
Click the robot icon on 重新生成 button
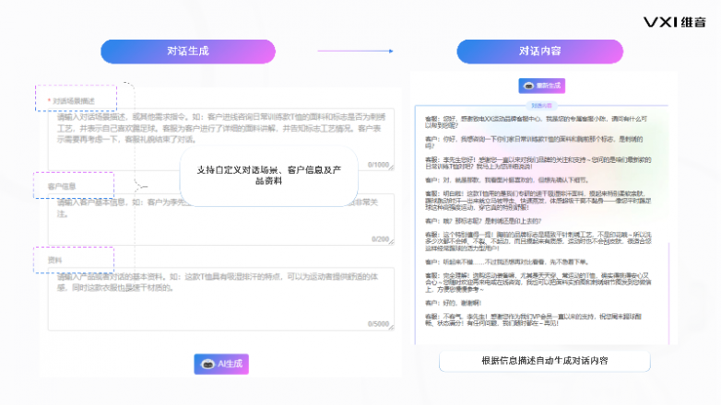point(529,86)
